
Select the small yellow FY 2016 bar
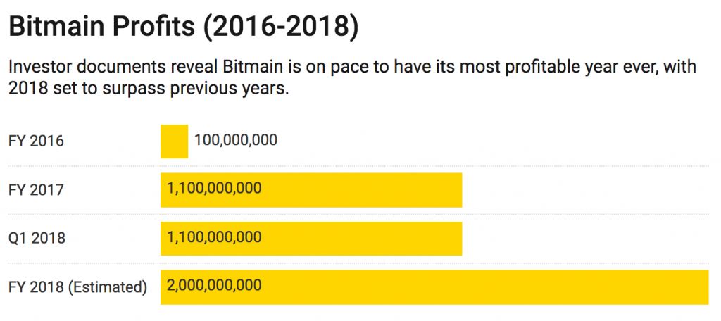[x=174, y=141]
